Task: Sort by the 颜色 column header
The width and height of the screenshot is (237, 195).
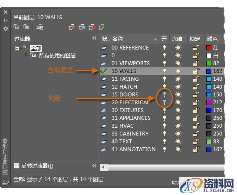Action: click(214, 39)
